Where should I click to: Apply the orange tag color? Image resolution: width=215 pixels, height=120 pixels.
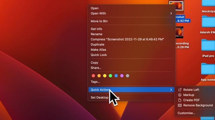click(99, 76)
